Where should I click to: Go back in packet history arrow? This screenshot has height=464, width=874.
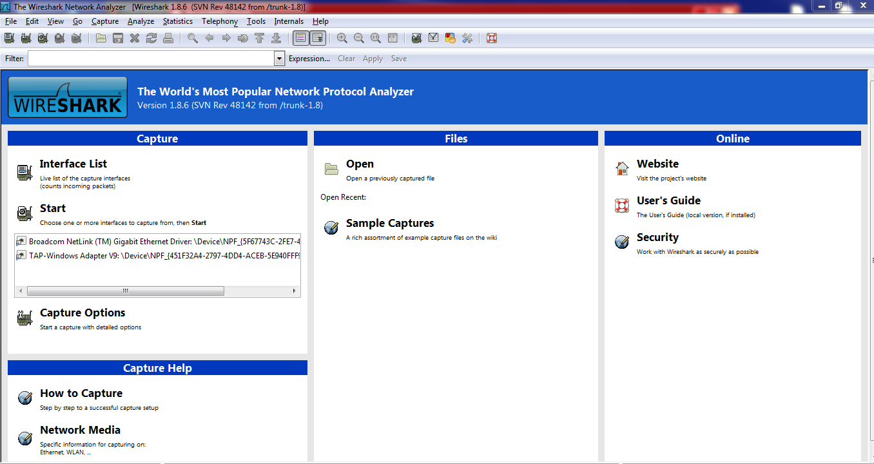209,38
